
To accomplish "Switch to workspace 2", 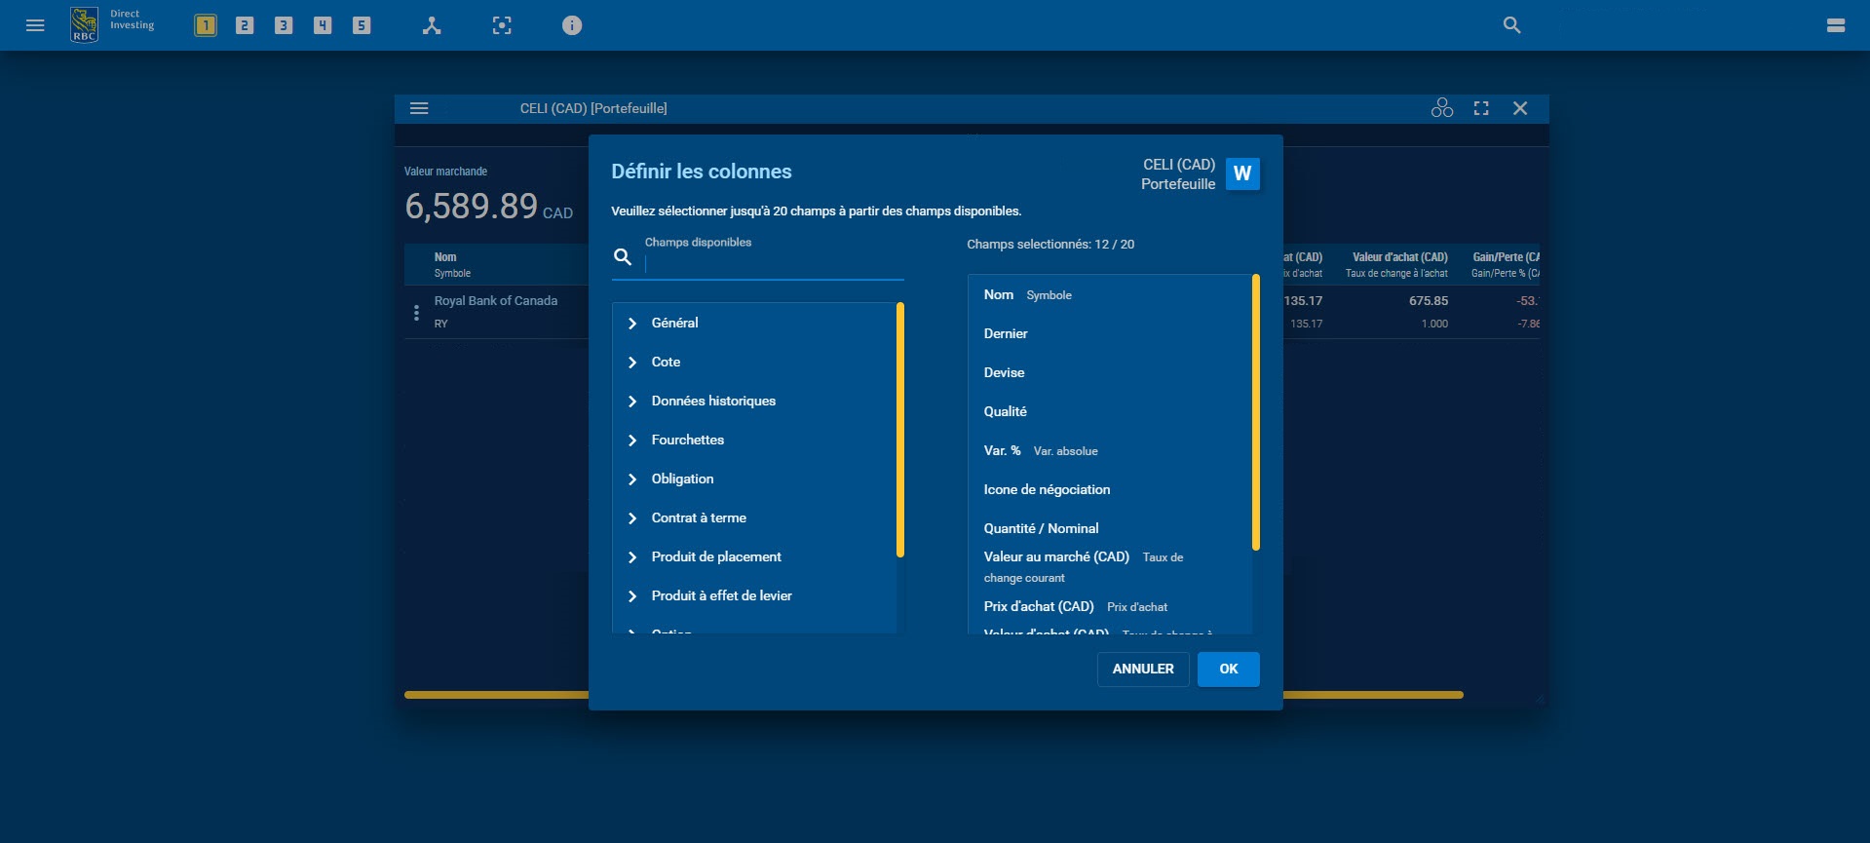I will tap(245, 25).
